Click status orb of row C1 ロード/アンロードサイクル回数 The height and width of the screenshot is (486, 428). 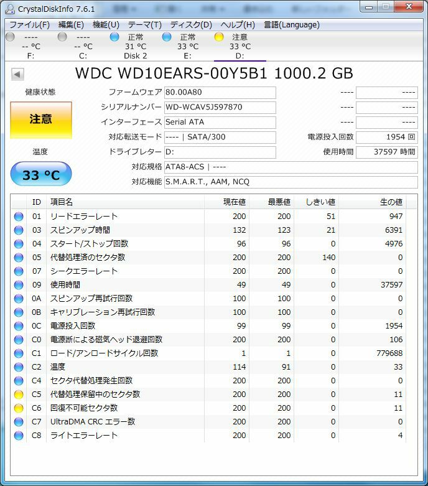tap(19, 353)
